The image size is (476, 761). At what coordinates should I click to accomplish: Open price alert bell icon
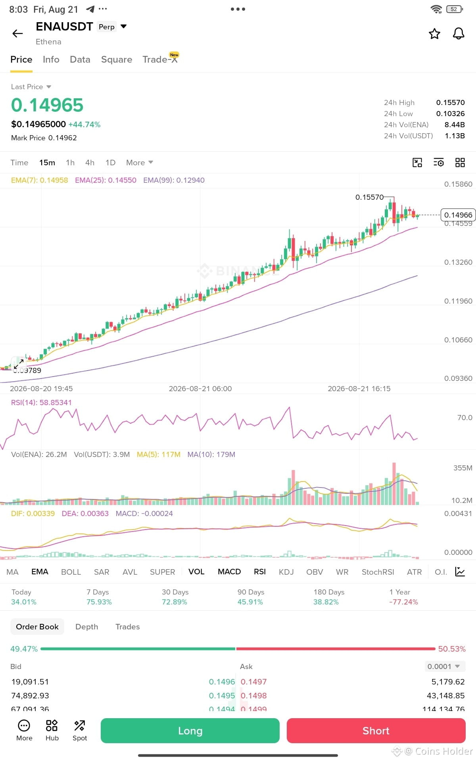pyautogui.click(x=459, y=34)
